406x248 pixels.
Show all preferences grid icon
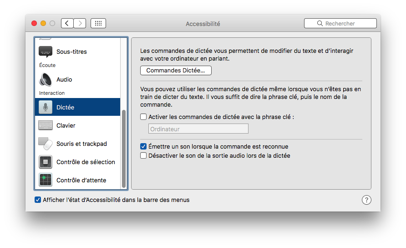[98, 23]
